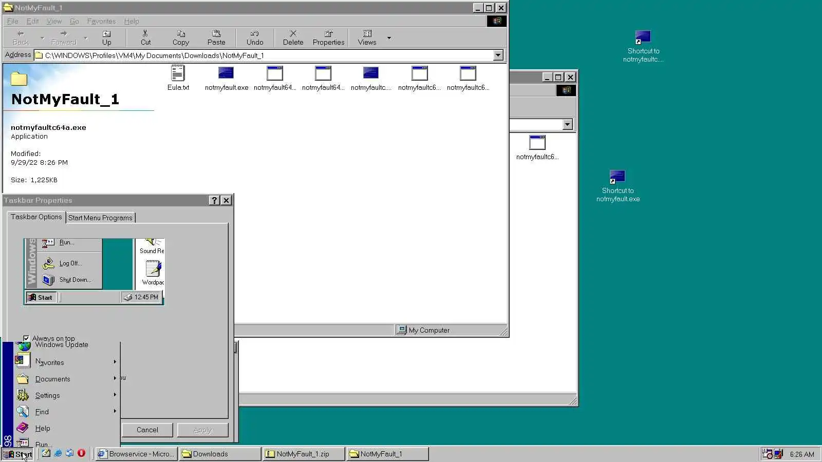The height and width of the screenshot is (462, 822).
Task: Click the Back toolbar button
Action: tap(21, 37)
